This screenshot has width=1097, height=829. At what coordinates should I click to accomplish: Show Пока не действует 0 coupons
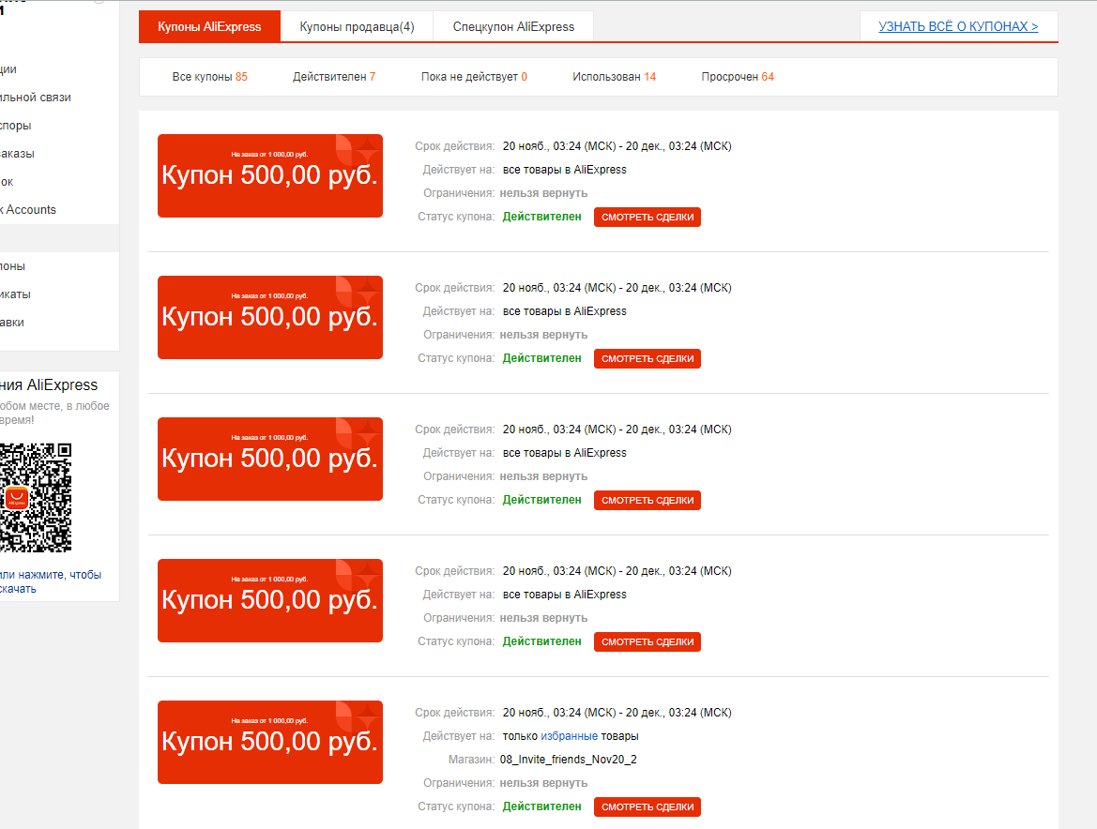tap(474, 77)
